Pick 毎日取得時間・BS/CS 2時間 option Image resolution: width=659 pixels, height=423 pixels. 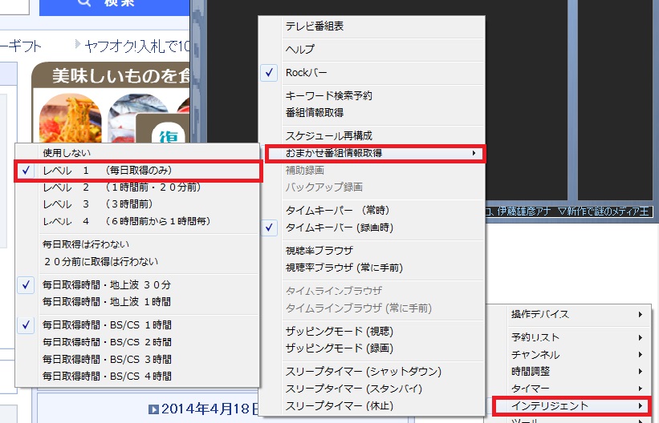click(106, 342)
